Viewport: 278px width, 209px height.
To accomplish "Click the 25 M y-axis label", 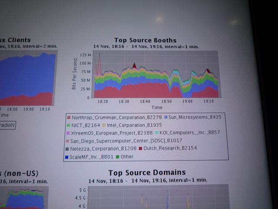I will [85, 89].
